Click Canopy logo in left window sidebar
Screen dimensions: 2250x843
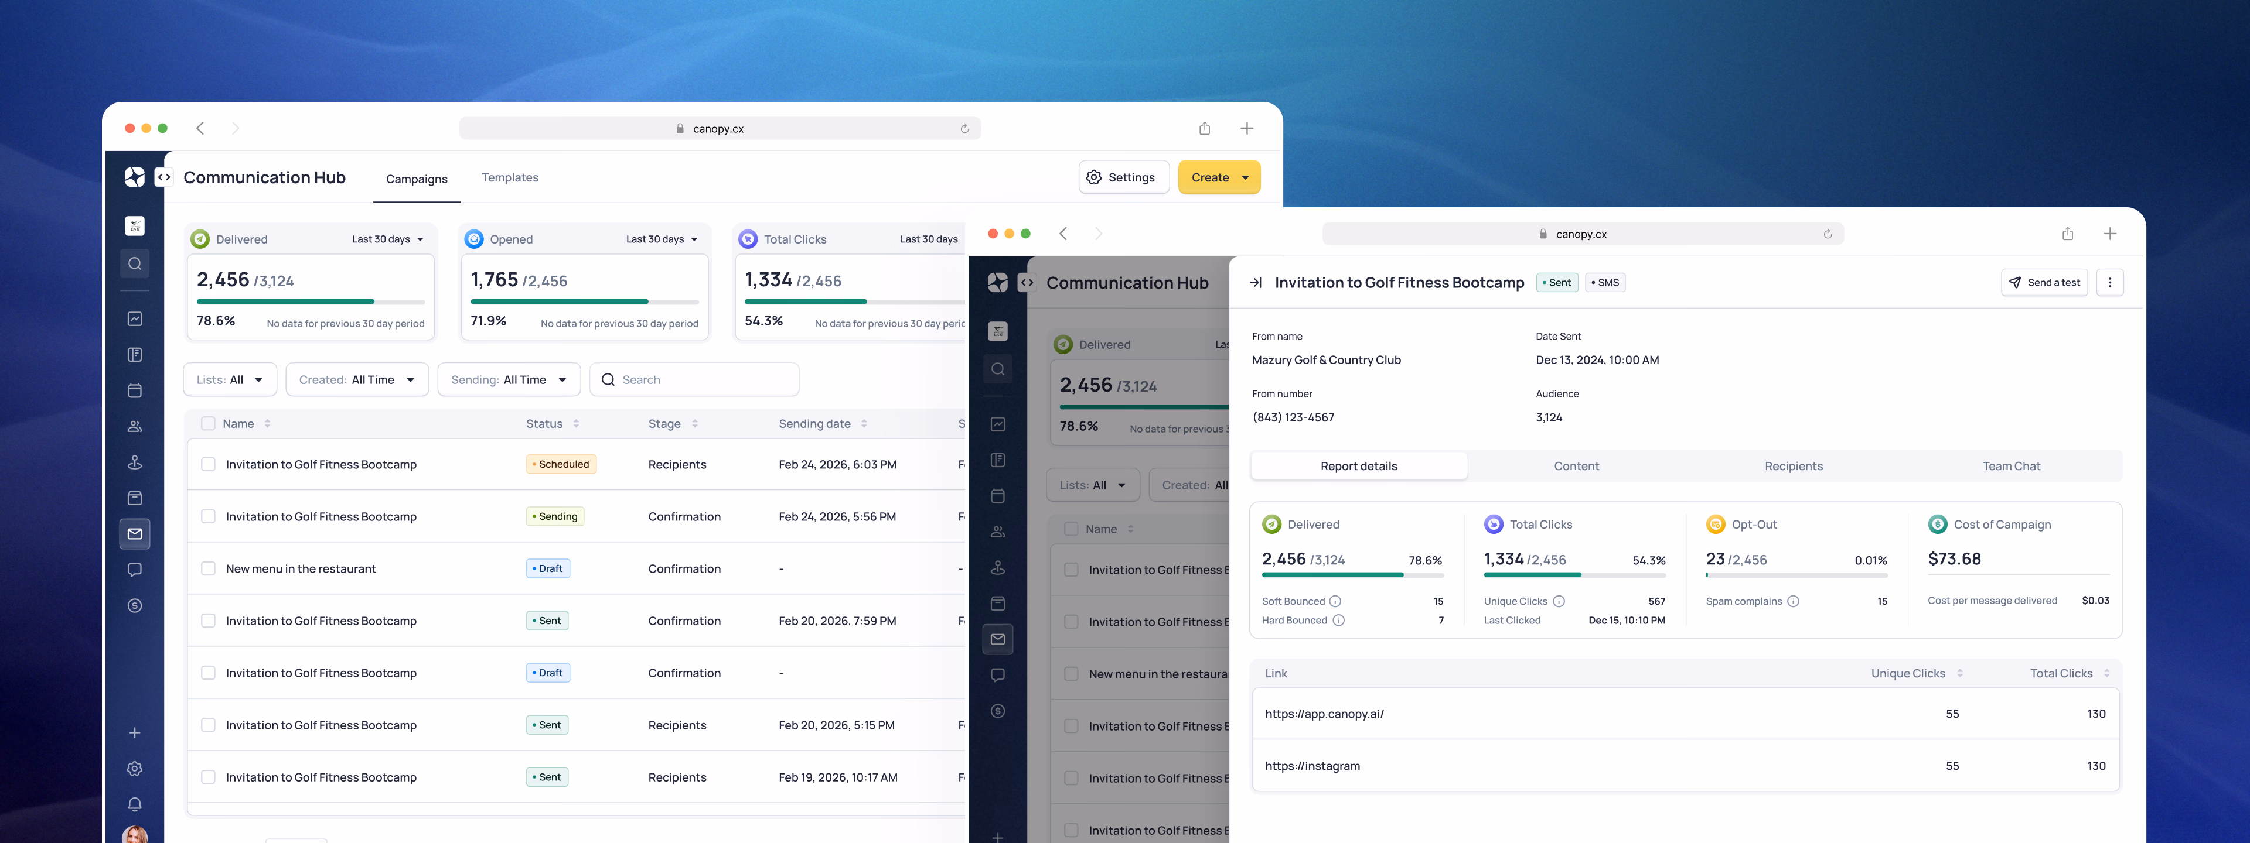[135, 177]
